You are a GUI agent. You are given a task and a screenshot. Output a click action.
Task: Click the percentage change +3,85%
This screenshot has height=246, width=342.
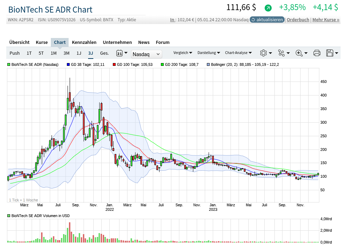[x=292, y=7]
